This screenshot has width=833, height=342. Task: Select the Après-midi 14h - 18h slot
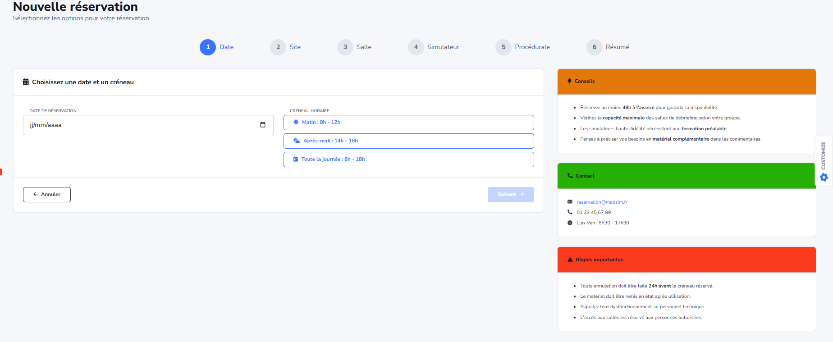tap(408, 141)
